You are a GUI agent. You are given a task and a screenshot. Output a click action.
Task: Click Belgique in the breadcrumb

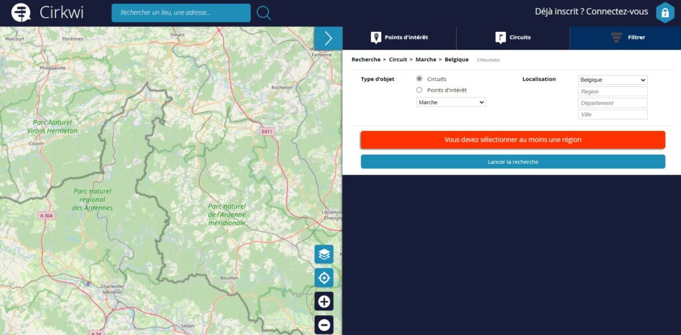pos(456,60)
